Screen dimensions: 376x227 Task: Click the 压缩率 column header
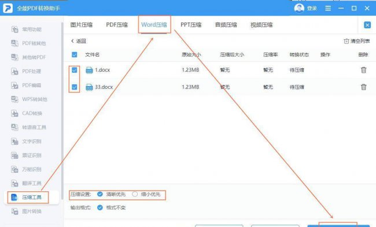pyautogui.click(x=271, y=55)
